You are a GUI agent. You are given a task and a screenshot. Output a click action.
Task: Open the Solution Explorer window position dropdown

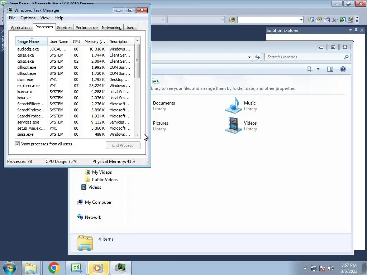point(351,30)
